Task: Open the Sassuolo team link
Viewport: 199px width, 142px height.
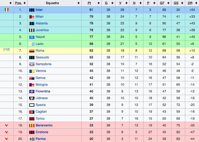Action: [42, 57]
